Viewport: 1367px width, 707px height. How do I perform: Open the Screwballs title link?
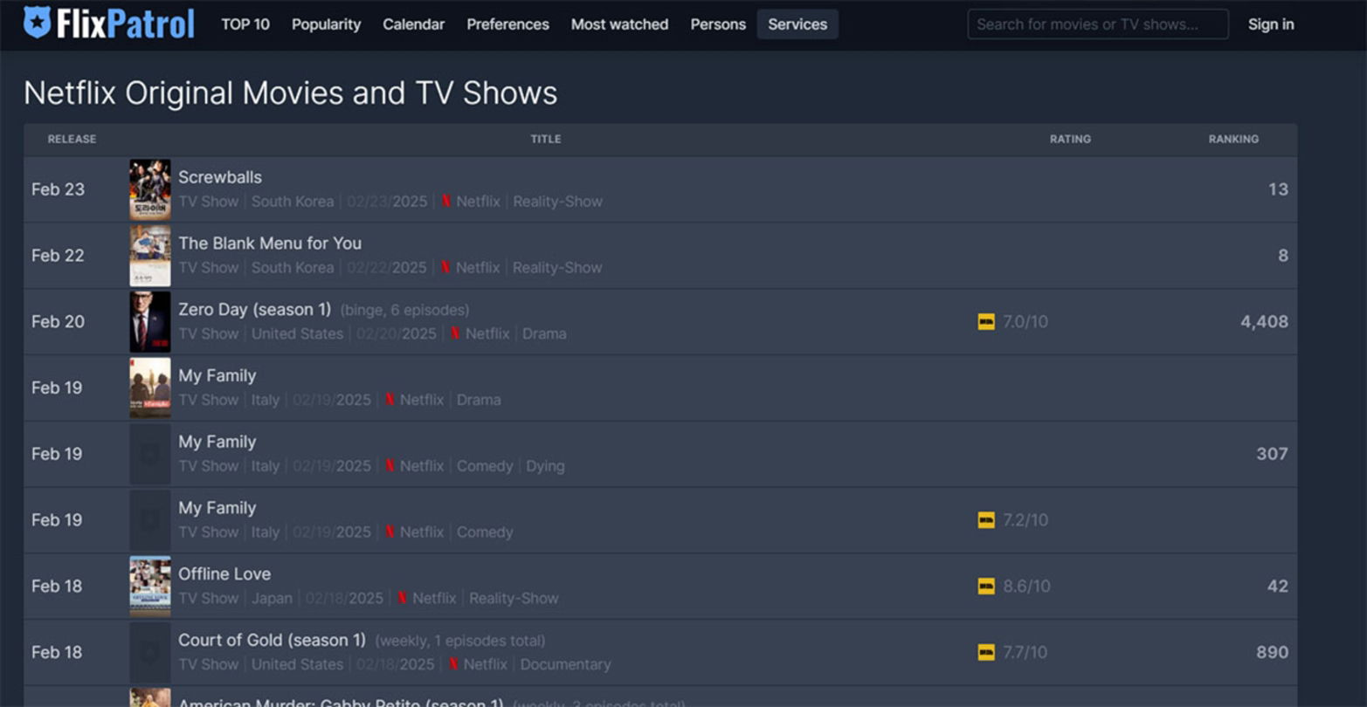click(220, 177)
